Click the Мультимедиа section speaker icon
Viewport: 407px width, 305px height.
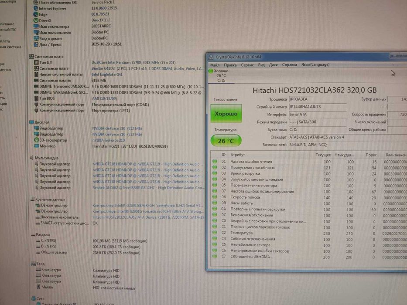[32, 157]
